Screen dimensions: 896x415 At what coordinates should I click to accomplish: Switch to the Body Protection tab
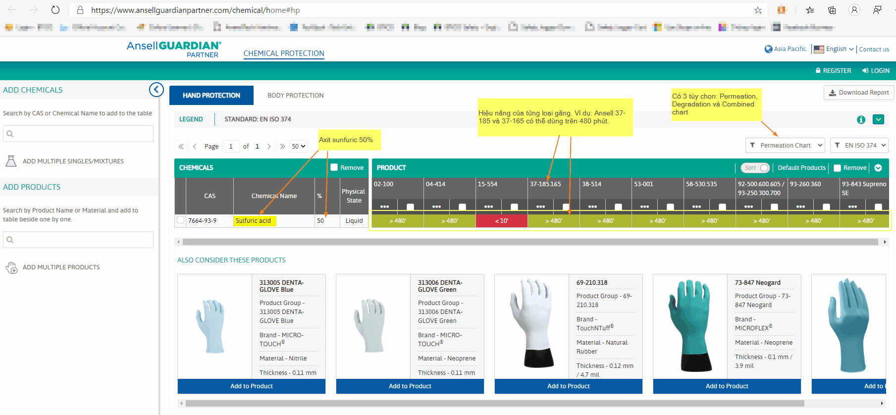[296, 95]
